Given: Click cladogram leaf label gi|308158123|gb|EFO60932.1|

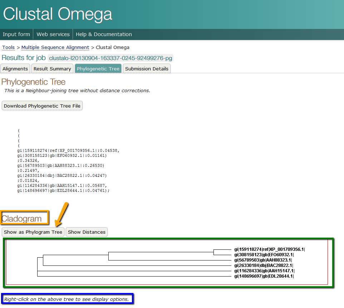Looking at the screenshot, I should click(264, 255).
